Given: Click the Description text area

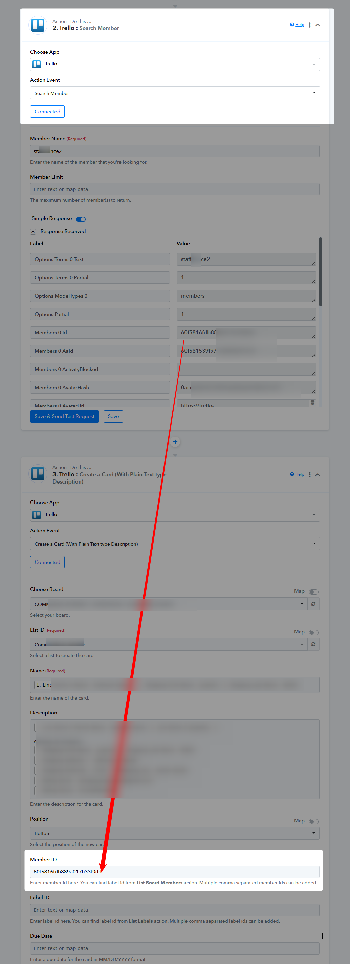Looking at the screenshot, I should click(175, 759).
